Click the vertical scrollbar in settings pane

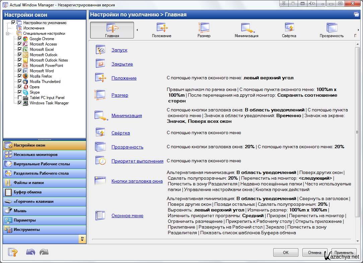pyautogui.click(x=357, y=134)
